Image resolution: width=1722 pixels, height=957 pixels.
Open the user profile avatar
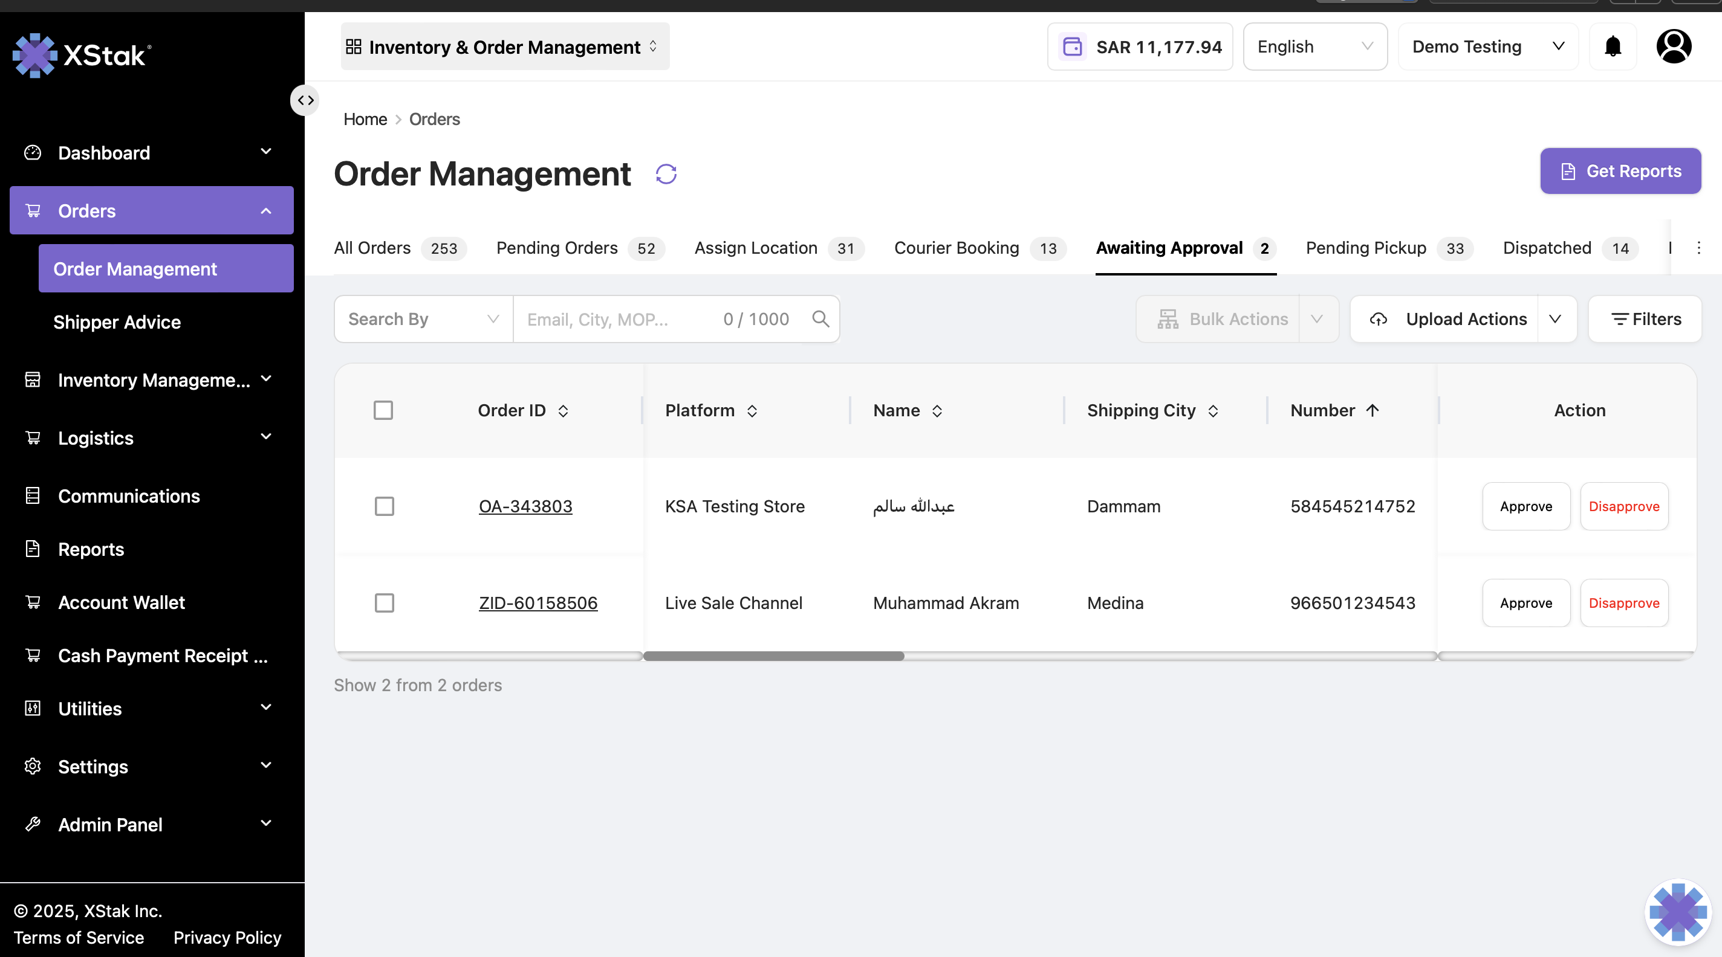coord(1673,47)
